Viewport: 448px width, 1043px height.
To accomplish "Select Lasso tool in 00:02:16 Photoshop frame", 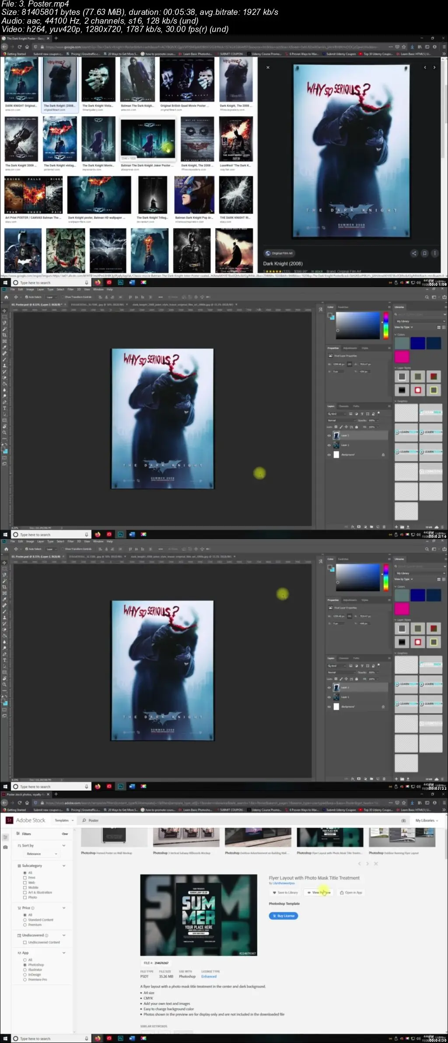I will click(x=4, y=323).
